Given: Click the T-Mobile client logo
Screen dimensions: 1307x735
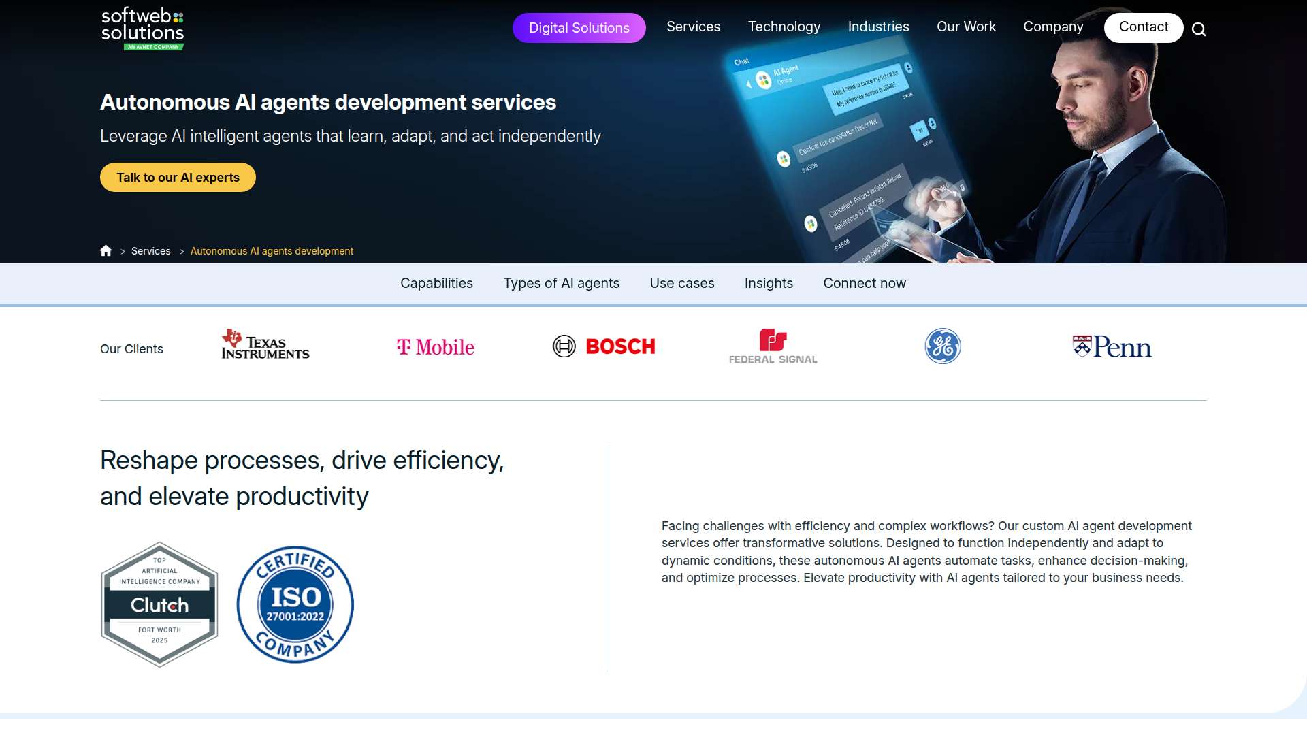Looking at the screenshot, I should point(436,347).
